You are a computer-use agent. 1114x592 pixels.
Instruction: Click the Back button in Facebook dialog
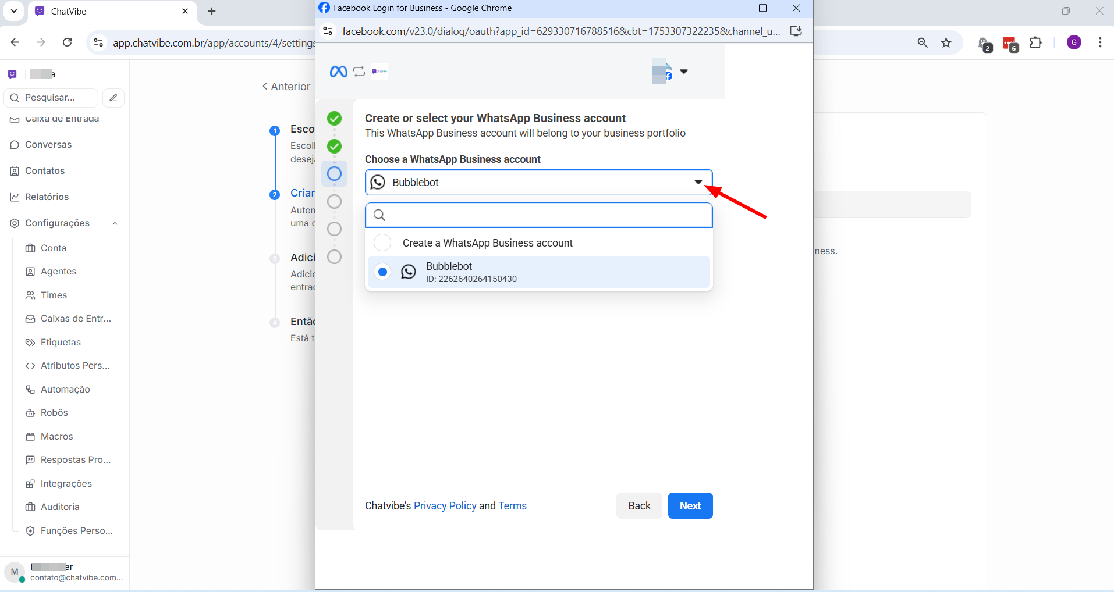639,505
